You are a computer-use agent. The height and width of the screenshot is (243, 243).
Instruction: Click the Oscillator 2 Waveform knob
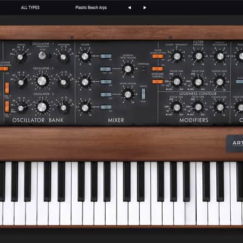(x=63, y=82)
